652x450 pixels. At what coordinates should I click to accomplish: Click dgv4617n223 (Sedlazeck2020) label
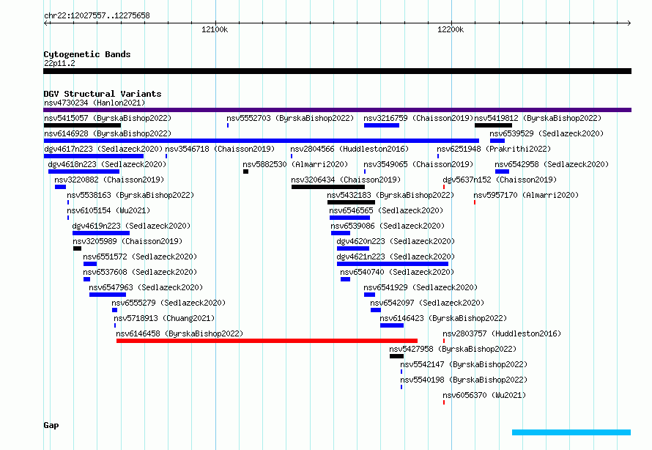(103, 149)
